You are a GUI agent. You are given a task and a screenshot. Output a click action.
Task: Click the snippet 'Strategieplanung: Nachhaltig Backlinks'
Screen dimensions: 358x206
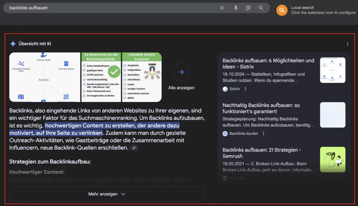(x=268, y=122)
